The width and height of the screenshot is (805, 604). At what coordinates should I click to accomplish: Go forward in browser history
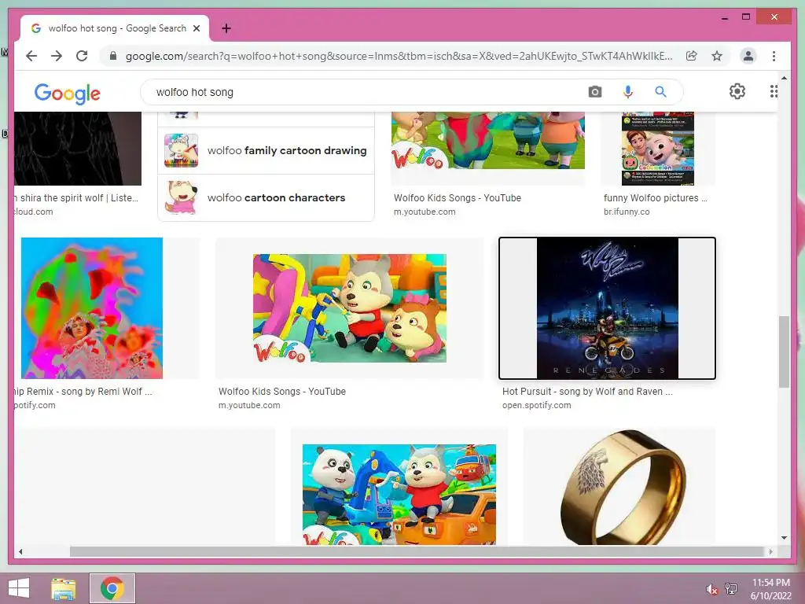tap(57, 56)
